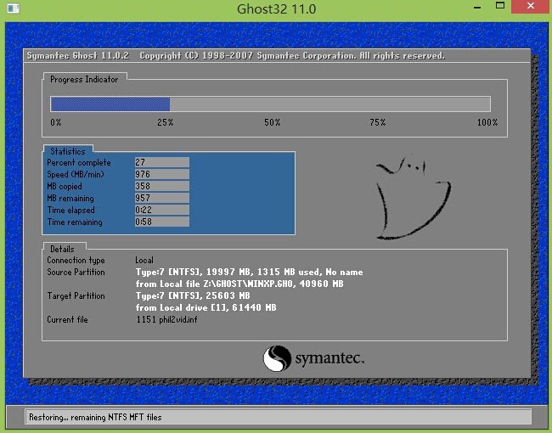Viewport: 552px width, 433px height.
Task: Click the Z:\GHOST\MINXP.GHO file path line
Action: click(x=239, y=284)
